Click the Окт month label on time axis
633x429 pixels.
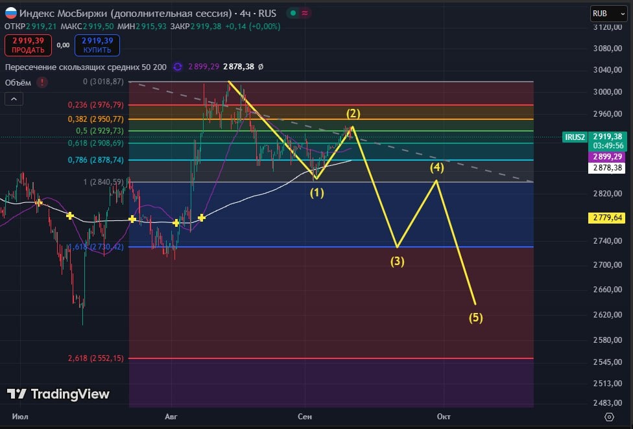tap(444, 417)
